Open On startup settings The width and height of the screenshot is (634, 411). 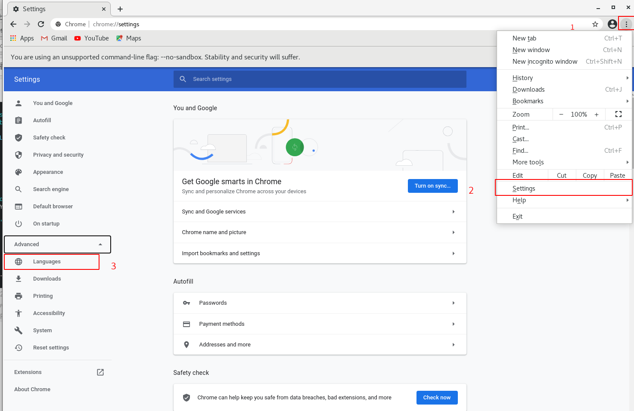pos(46,224)
